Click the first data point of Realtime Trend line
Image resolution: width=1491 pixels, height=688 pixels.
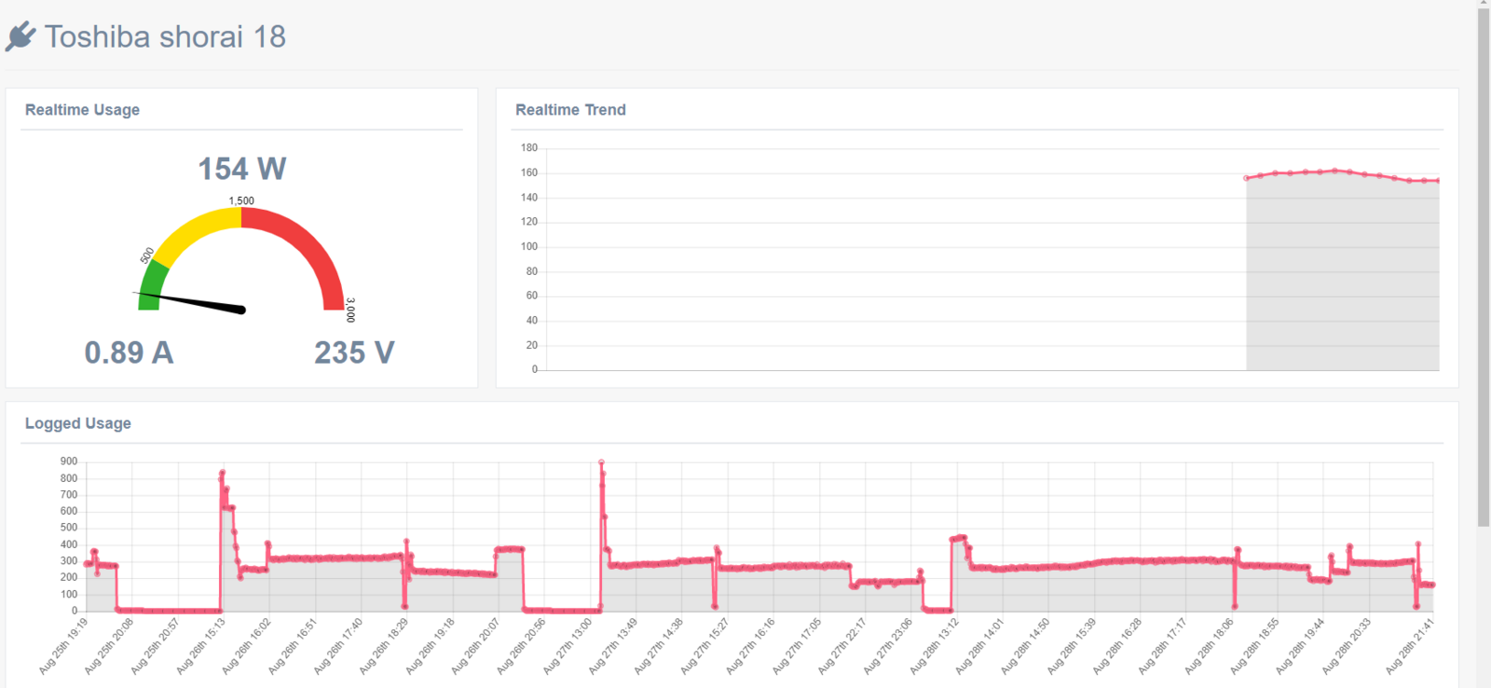pos(1247,178)
